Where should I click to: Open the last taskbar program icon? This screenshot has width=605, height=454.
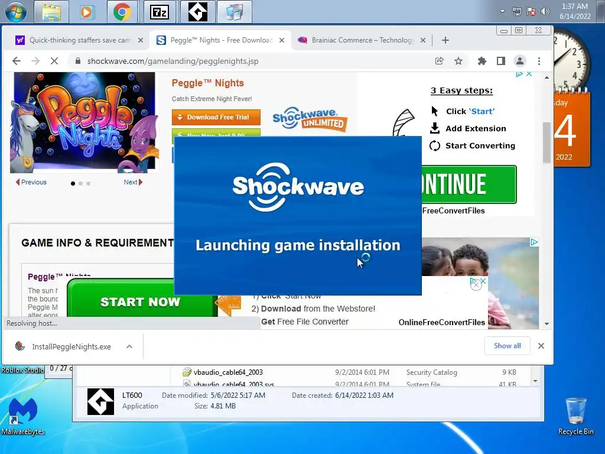point(234,12)
